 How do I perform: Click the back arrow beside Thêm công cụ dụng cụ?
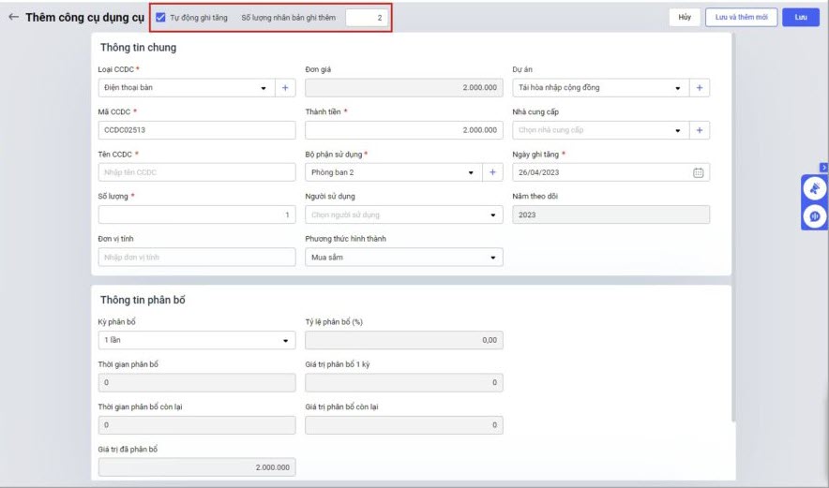(13, 18)
